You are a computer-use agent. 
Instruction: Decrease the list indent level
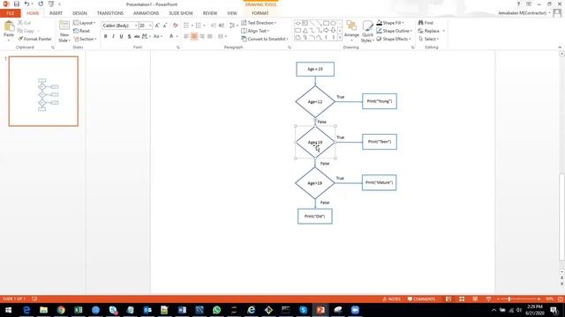click(x=214, y=26)
